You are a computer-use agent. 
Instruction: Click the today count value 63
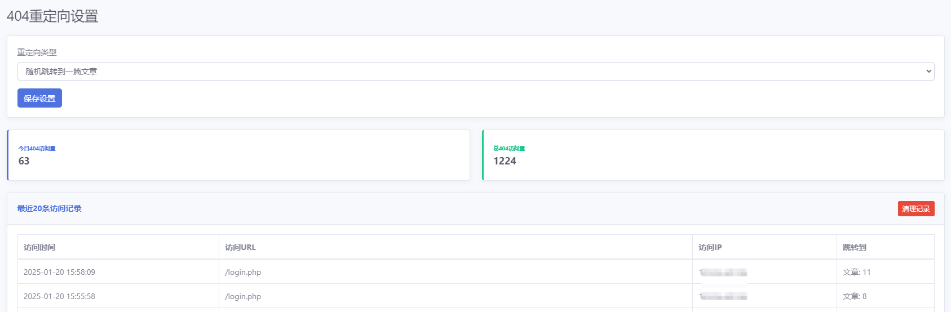coord(24,161)
